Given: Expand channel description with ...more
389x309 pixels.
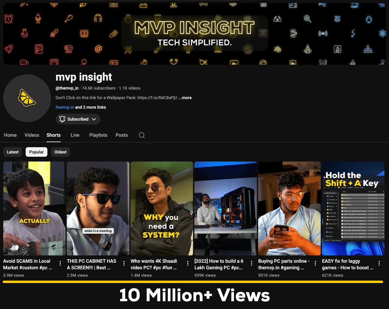Looking at the screenshot, I should pos(185,98).
